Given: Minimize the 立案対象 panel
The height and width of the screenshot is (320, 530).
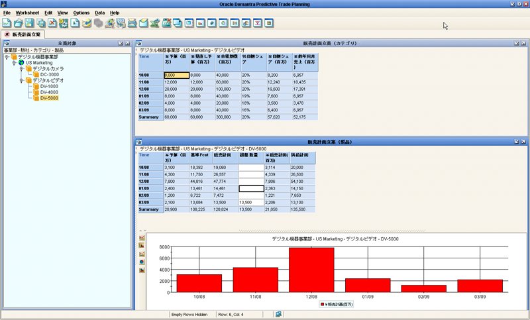Looking at the screenshot, I should click(x=121, y=43).
